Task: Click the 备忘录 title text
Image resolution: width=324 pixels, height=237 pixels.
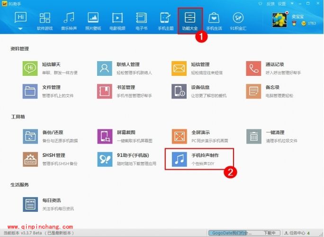Action: (272, 87)
